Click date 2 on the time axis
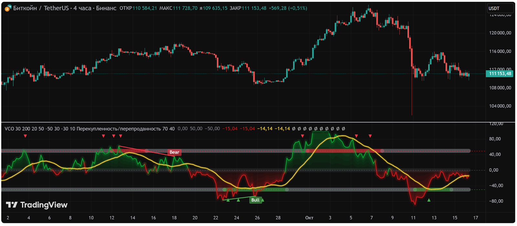The height and width of the screenshot is (226, 517). [x=8, y=218]
